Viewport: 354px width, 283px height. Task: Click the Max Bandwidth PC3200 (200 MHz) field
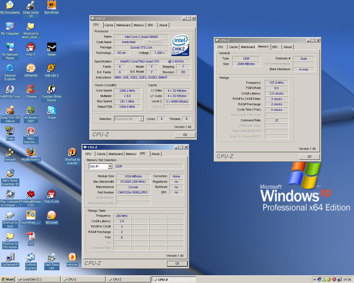pyautogui.click(x=133, y=182)
